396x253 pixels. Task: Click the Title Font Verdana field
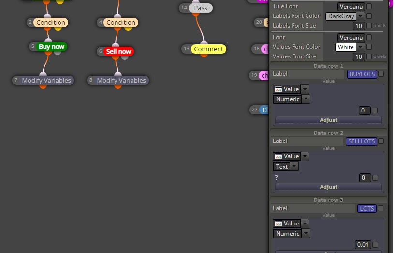(351, 7)
